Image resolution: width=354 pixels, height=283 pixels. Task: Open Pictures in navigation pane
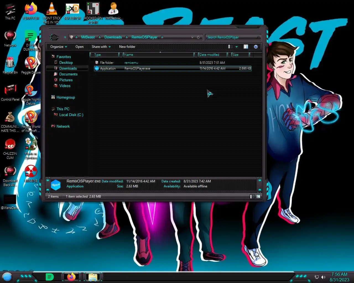pyautogui.click(x=66, y=80)
